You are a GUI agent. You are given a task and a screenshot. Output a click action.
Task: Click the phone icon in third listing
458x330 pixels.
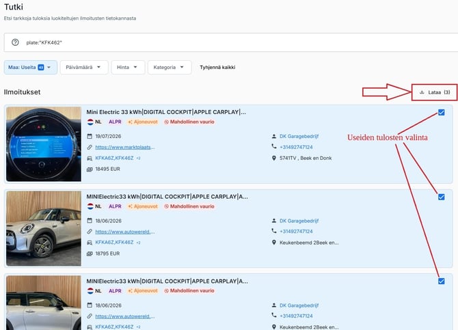pyautogui.click(x=274, y=315)
